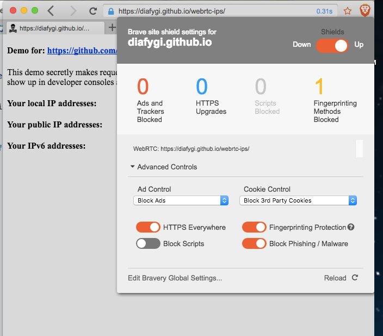Click the diafygi.github.io site name heading
This screenshot has height=336, width=383.
pyautogui.click(x=170, y=42)
